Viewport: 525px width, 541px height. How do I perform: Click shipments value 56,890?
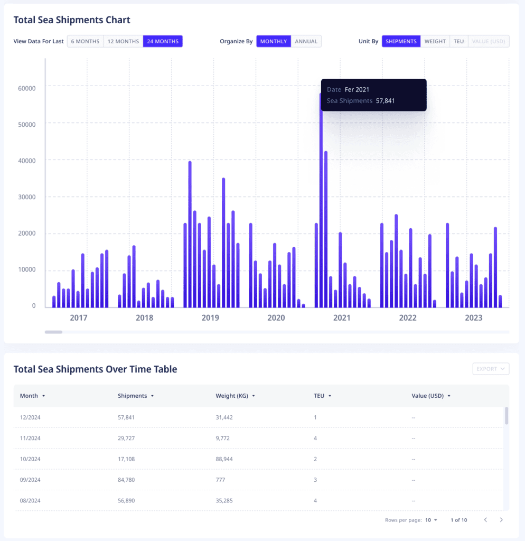pyautogui.click(x=126, y=501)
